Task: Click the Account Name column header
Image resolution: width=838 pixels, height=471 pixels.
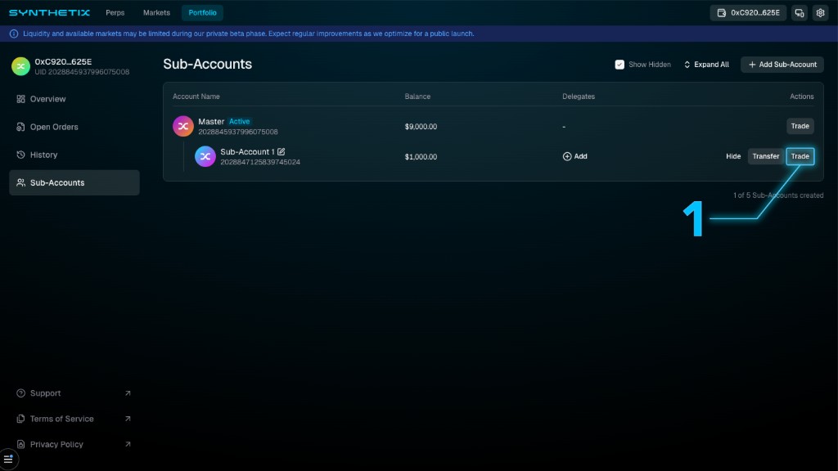Action: pyautogui.click(x=196, y=96)
